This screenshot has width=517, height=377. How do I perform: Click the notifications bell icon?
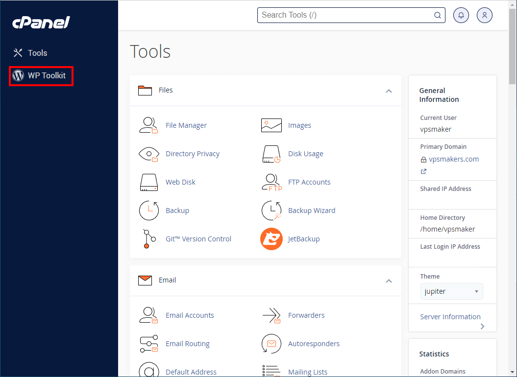coord(461,15)
